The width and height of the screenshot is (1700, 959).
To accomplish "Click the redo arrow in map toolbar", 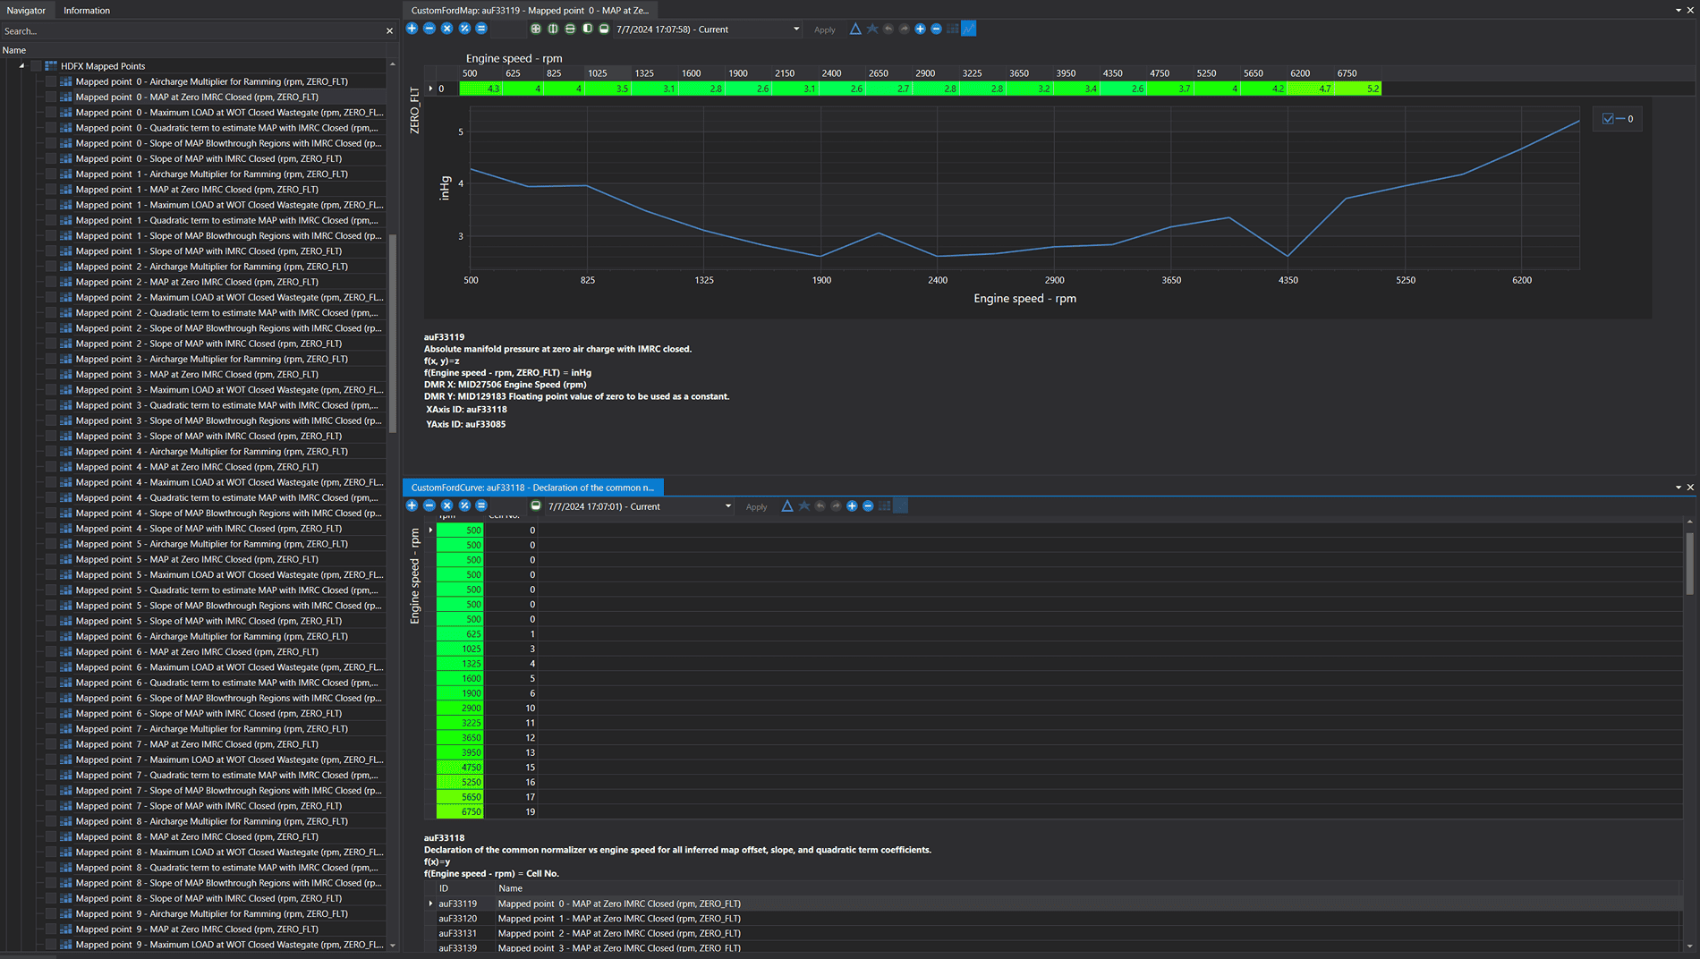I will point(905,29).
